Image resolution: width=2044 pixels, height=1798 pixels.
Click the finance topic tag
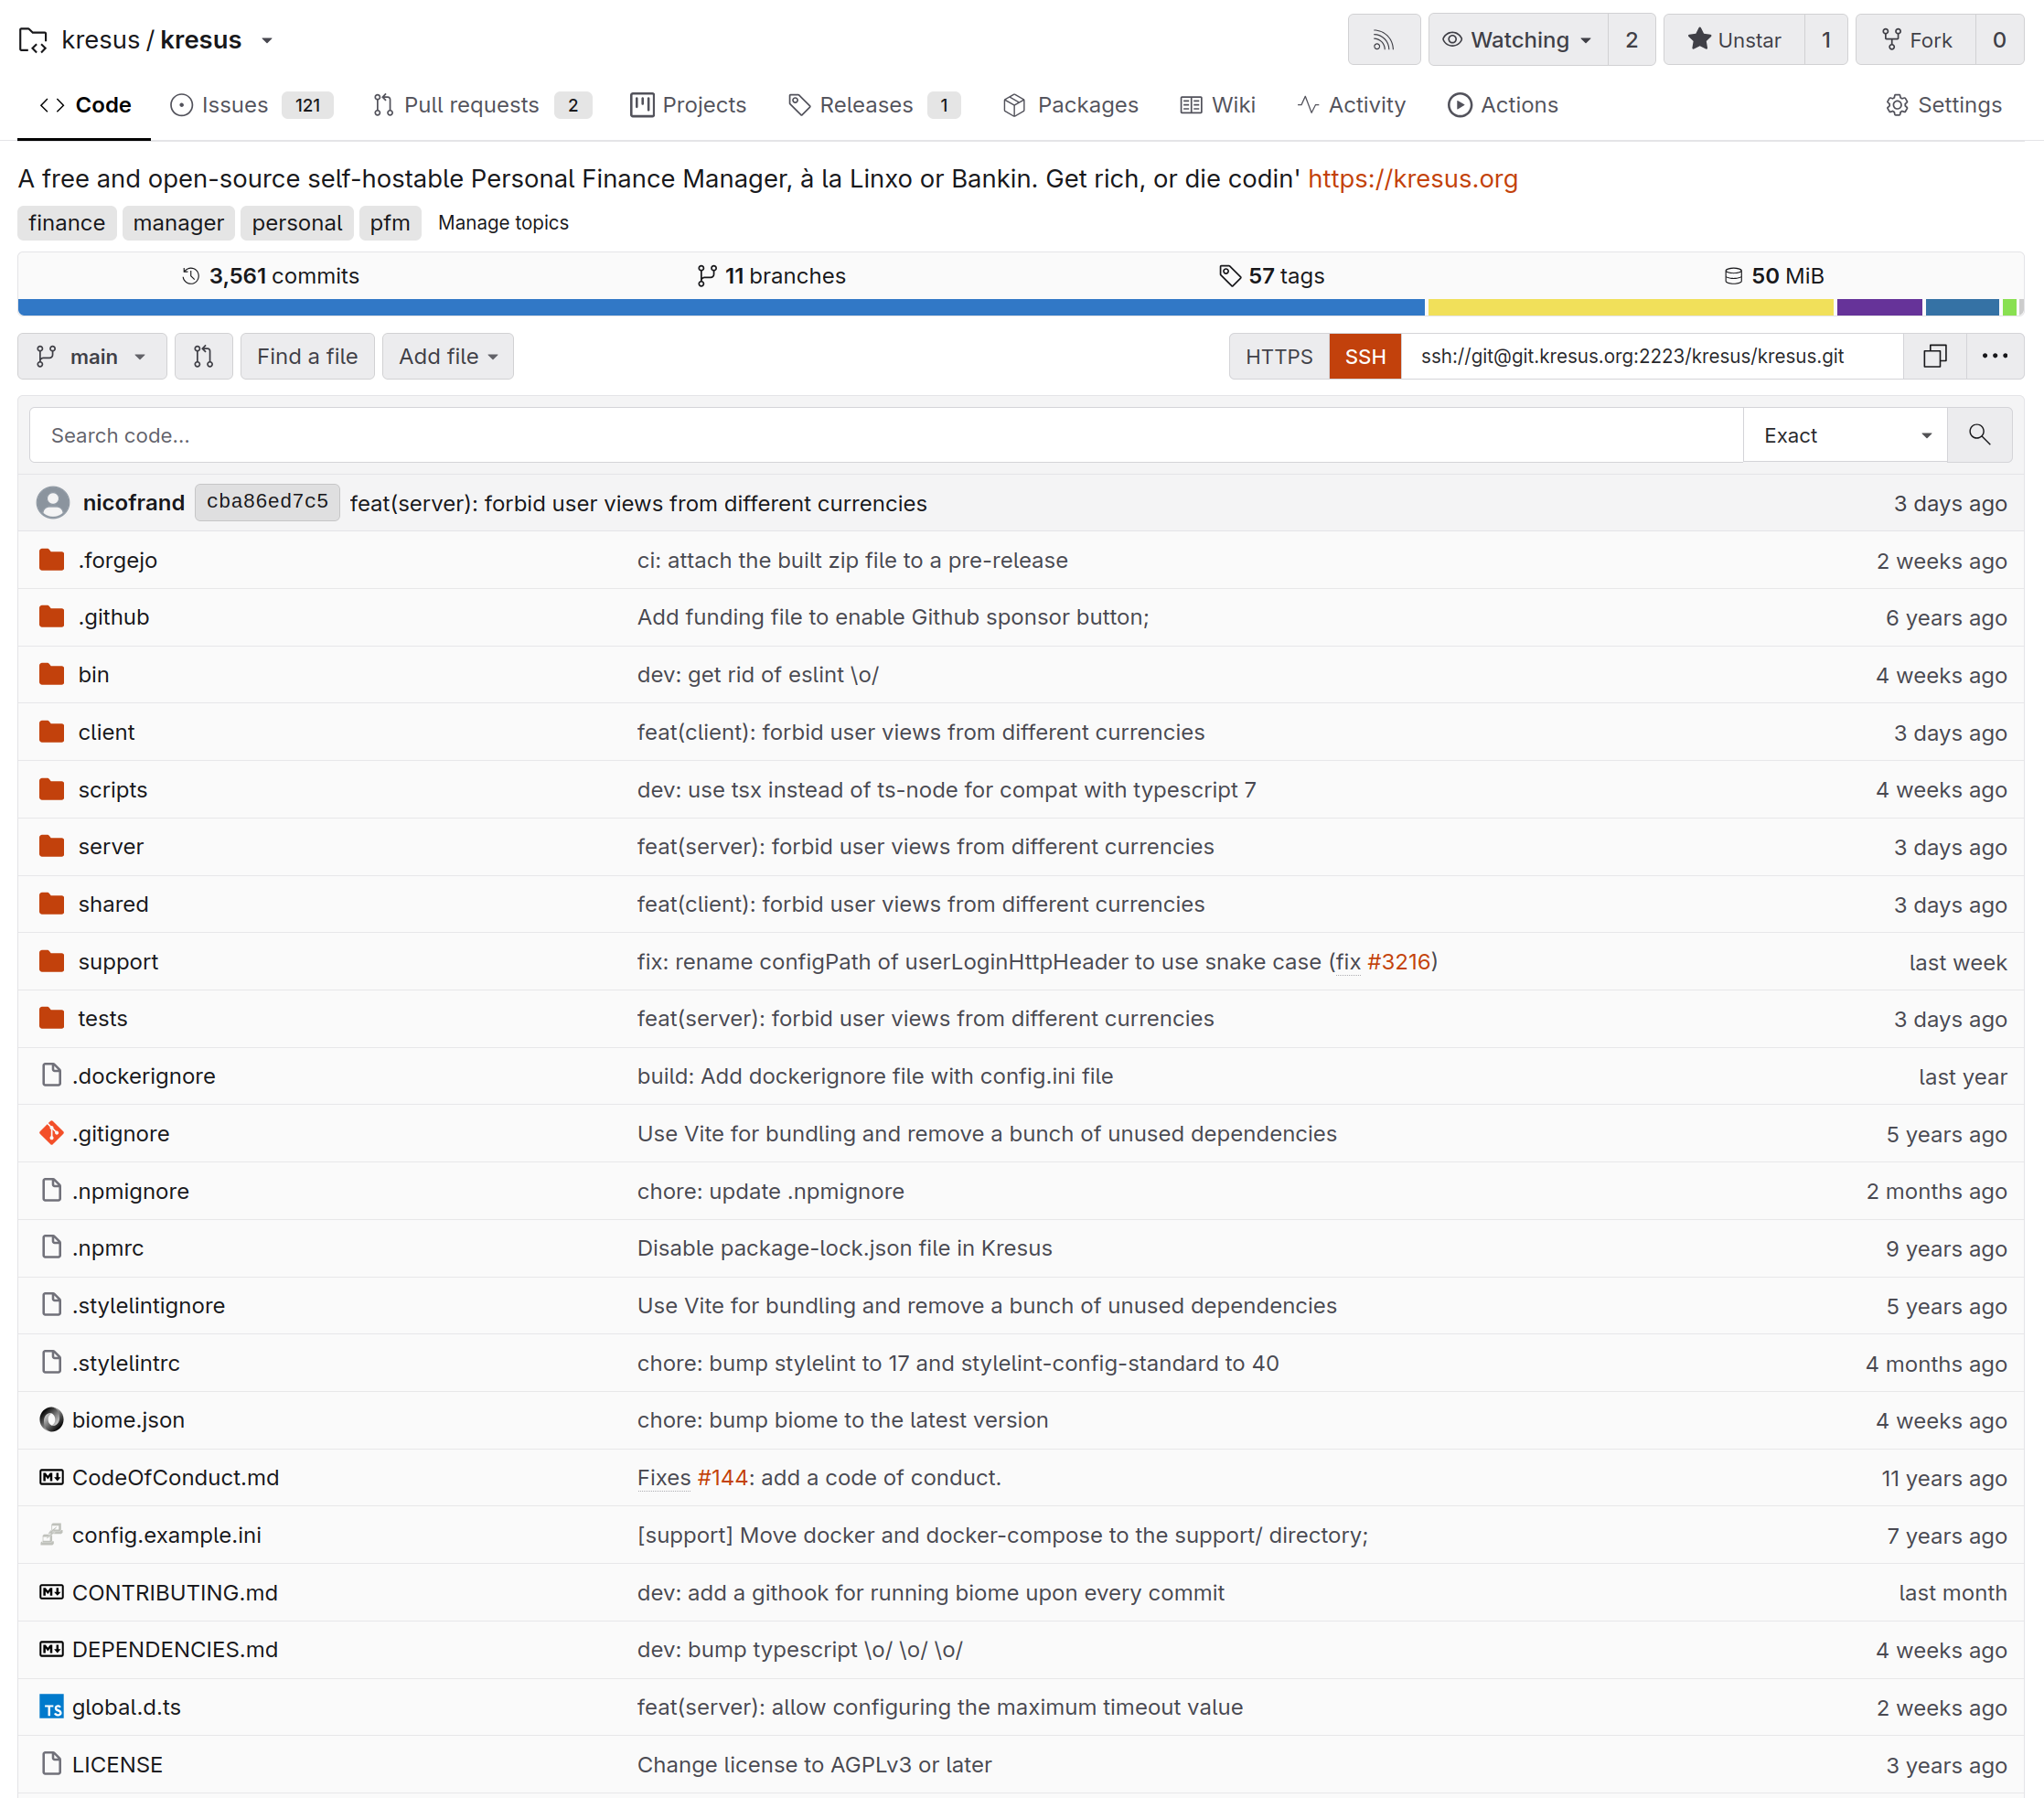(67, 223)
